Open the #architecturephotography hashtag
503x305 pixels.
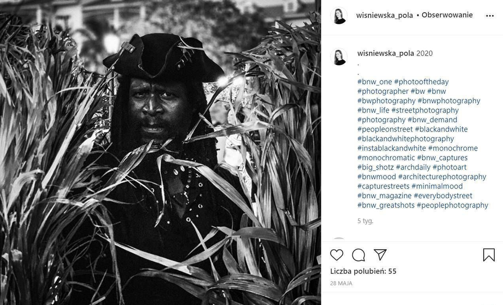click(x=442, y=177)
